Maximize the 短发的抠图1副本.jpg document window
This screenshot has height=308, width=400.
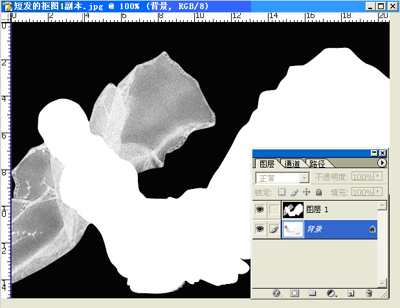381,6
